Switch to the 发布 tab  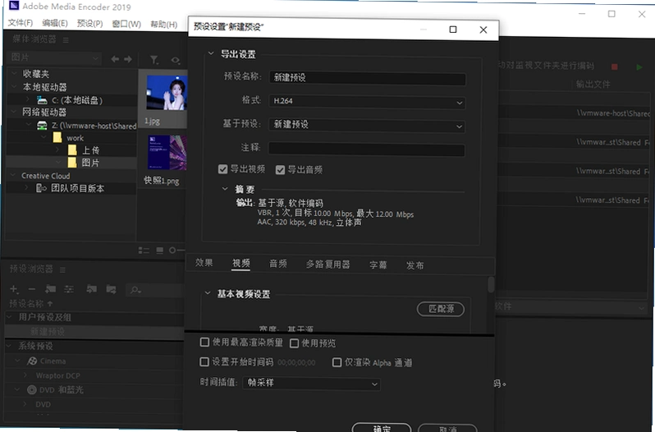coord(415,265)
